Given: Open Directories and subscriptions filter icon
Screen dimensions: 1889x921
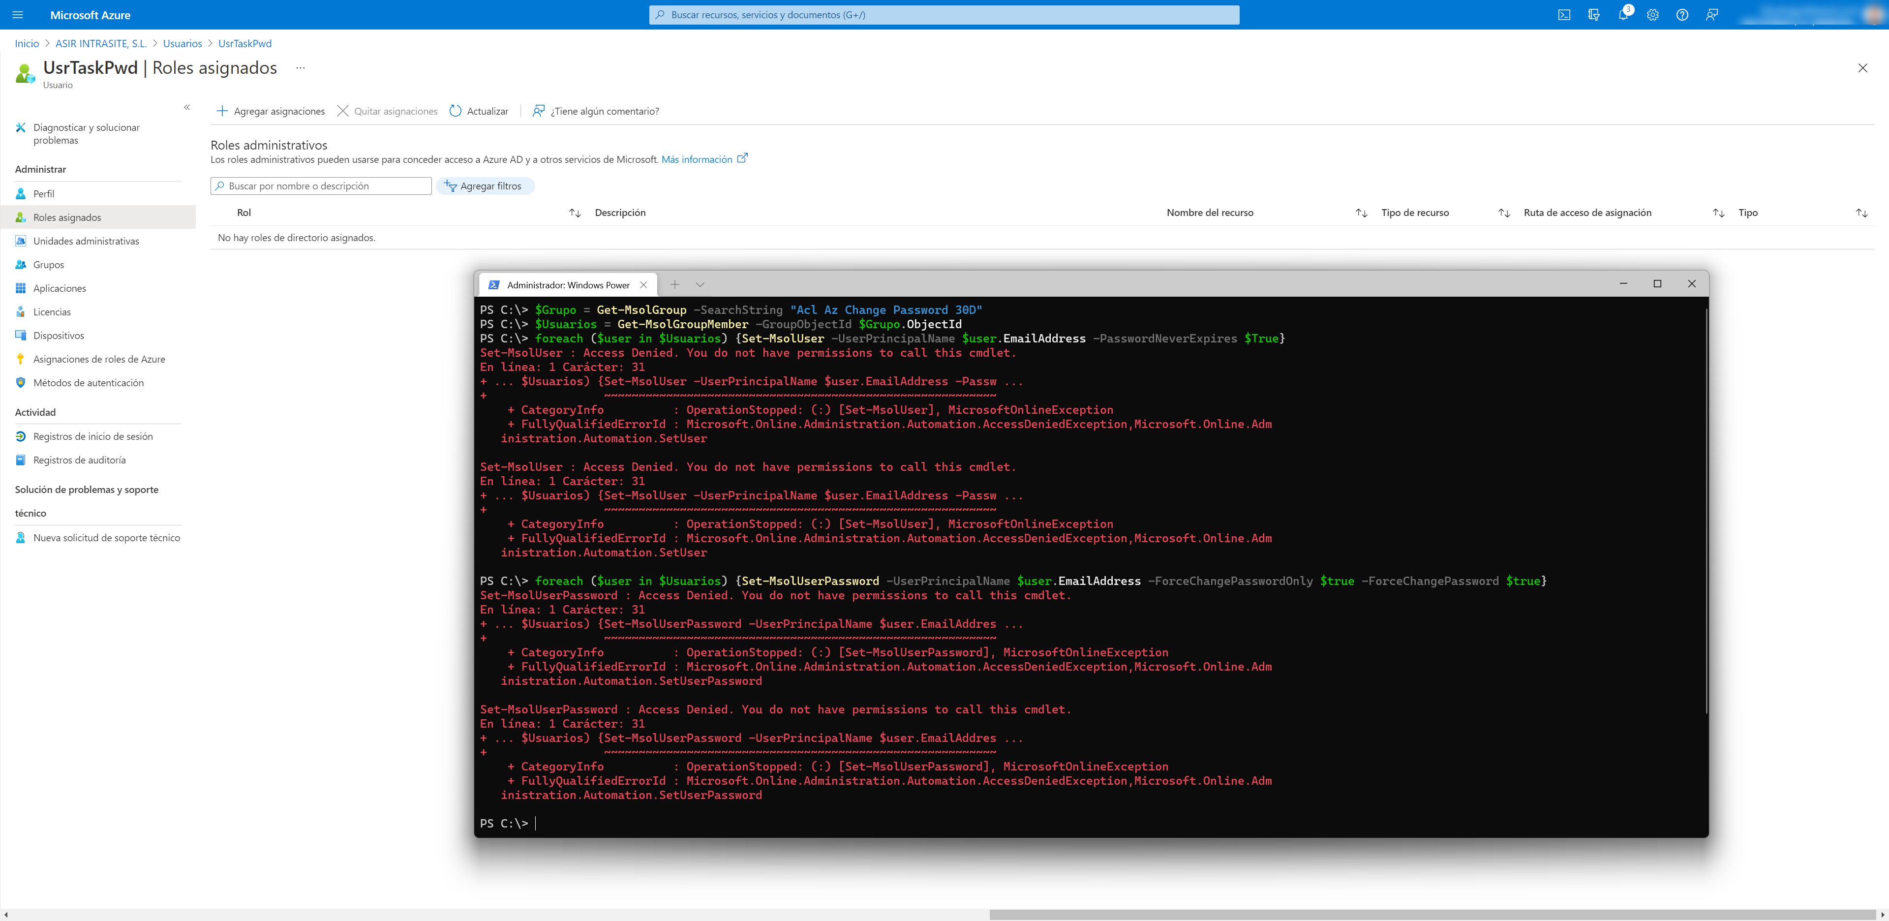Looking at the screenshot, I should (x=1593, y=15).
